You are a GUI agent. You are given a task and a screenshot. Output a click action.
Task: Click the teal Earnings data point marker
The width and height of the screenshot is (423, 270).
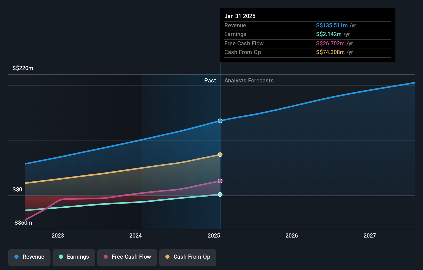220,195
